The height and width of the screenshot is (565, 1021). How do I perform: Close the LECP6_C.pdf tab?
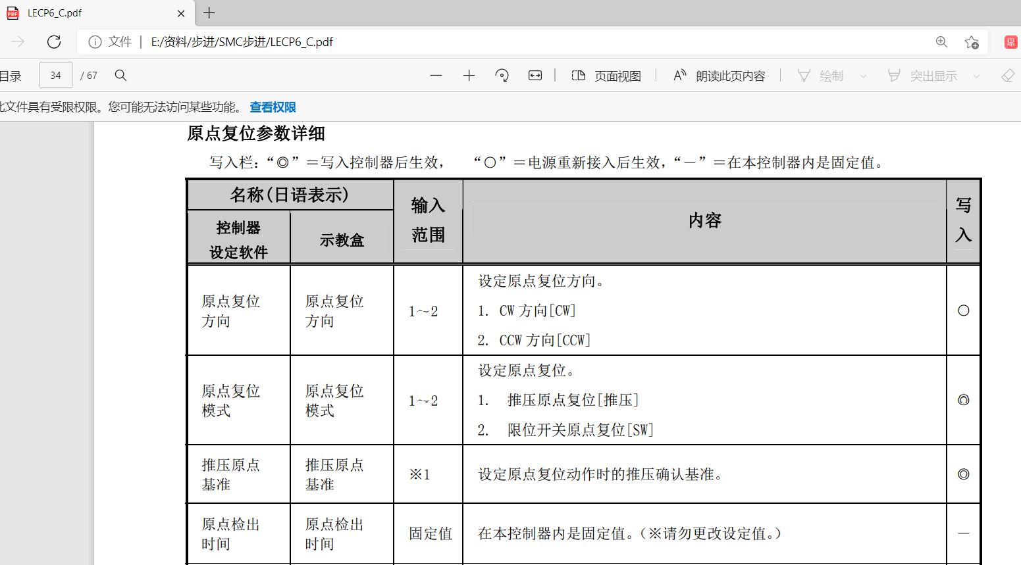(182, 13)
